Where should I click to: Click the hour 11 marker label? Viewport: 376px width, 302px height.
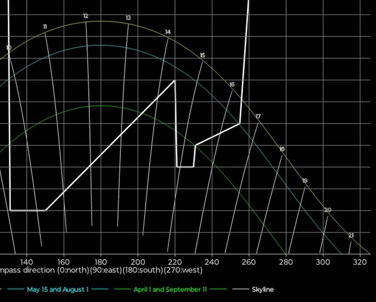click(x=45, y=27)
